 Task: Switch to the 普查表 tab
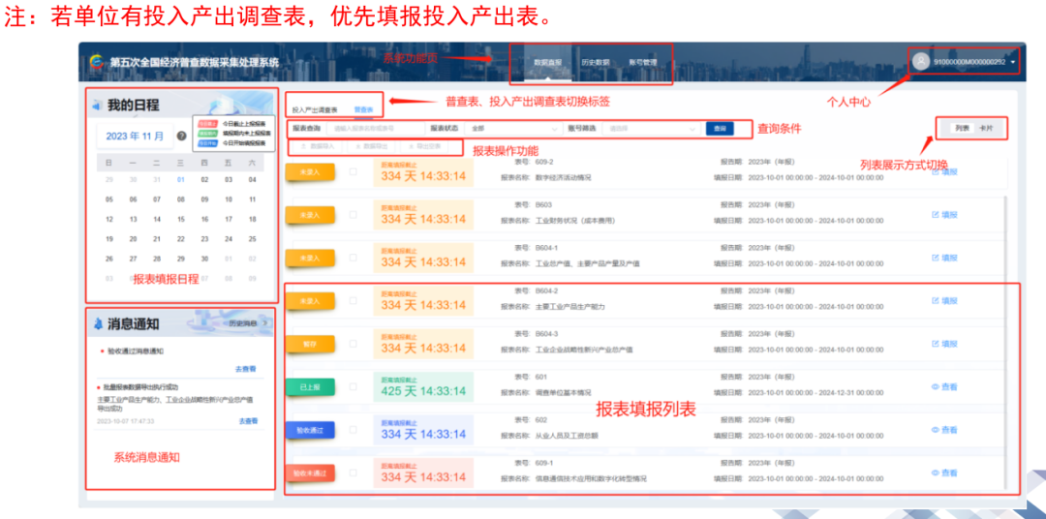click(363, 109)
